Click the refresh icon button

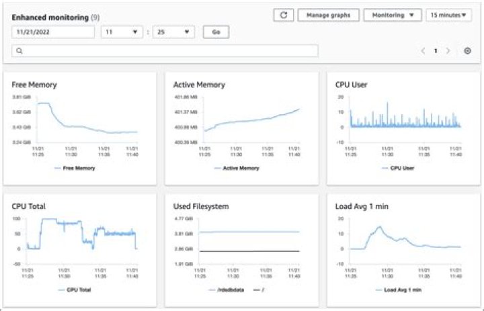pos(283,15)
